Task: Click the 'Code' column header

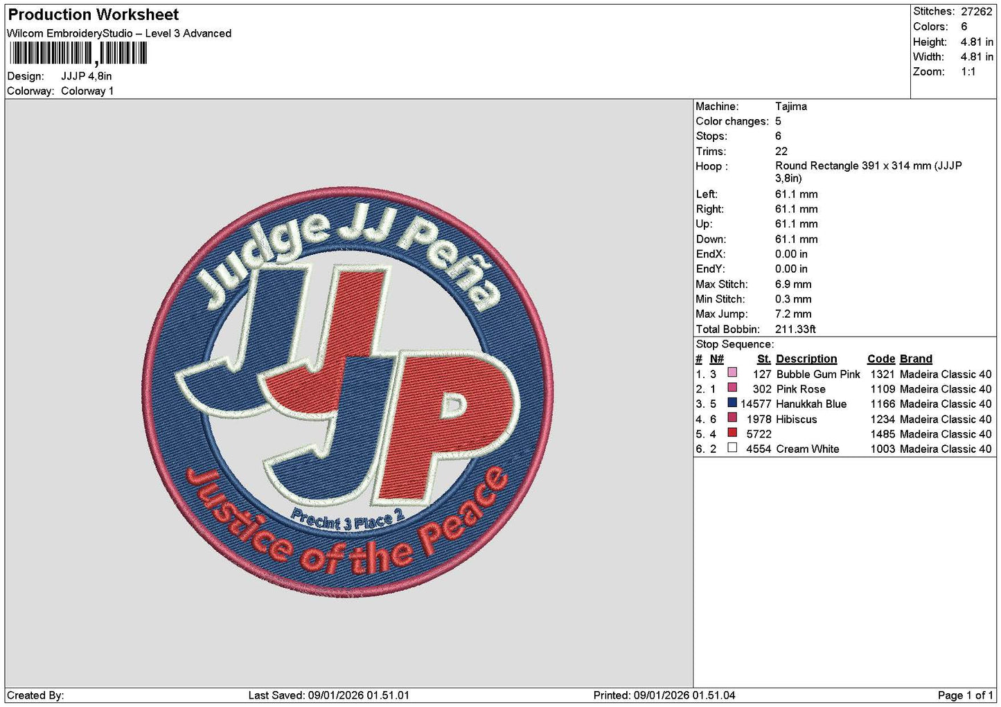Action: (881, 359)
